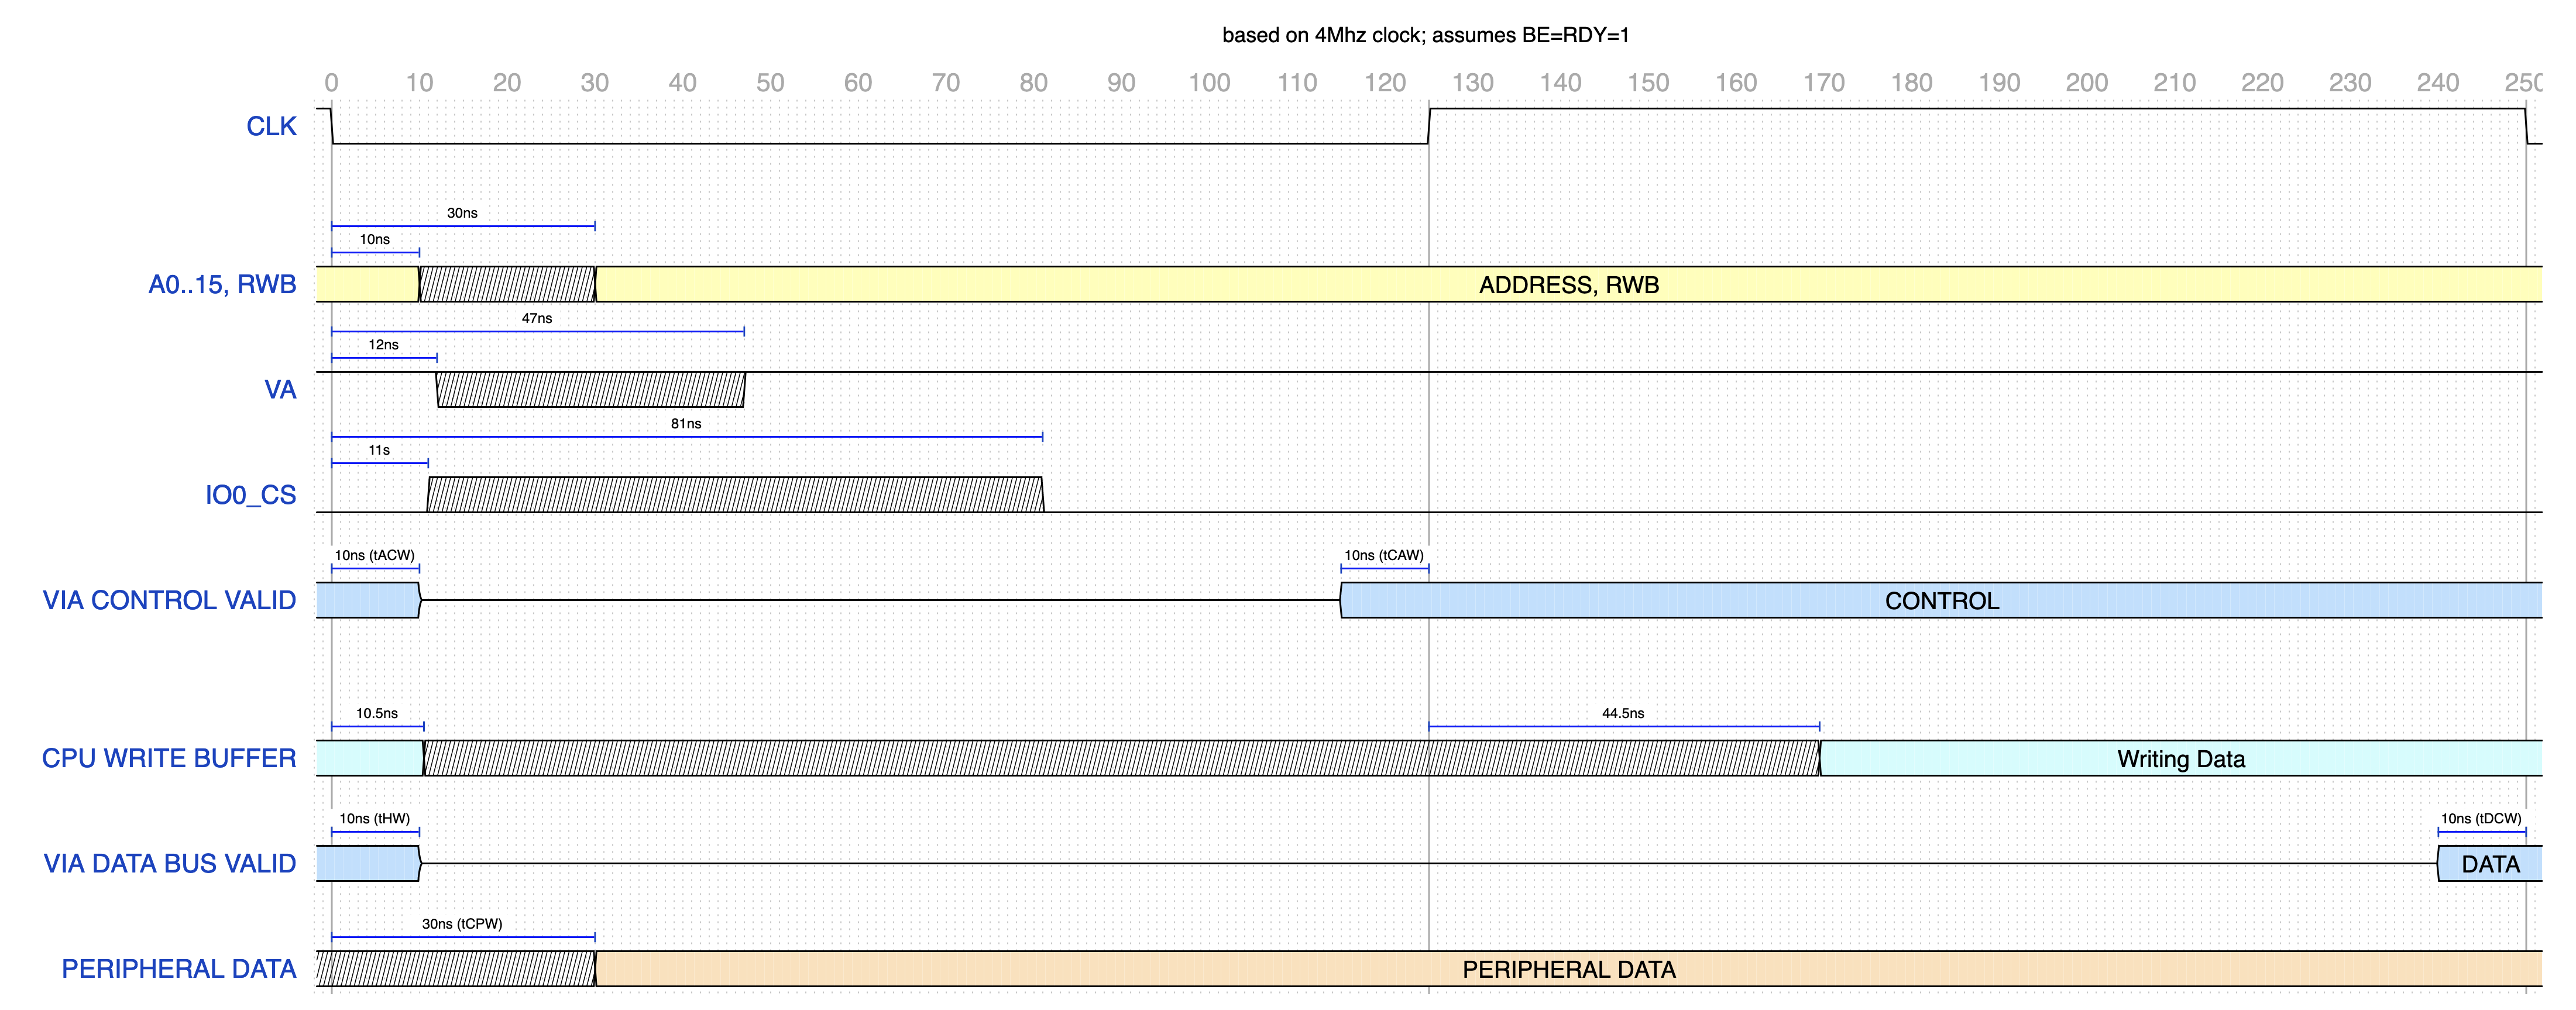This screenshot has width=2576, height=1010.
Task: Click the CLK signal label
Action: (271, 127)
